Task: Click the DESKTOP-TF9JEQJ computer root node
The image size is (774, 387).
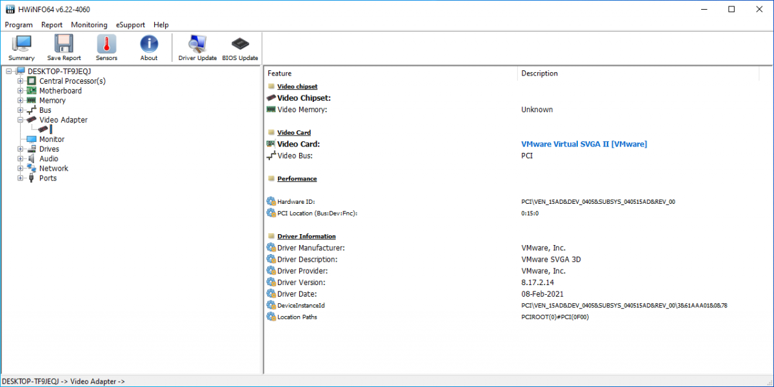Action: [59, 72]
